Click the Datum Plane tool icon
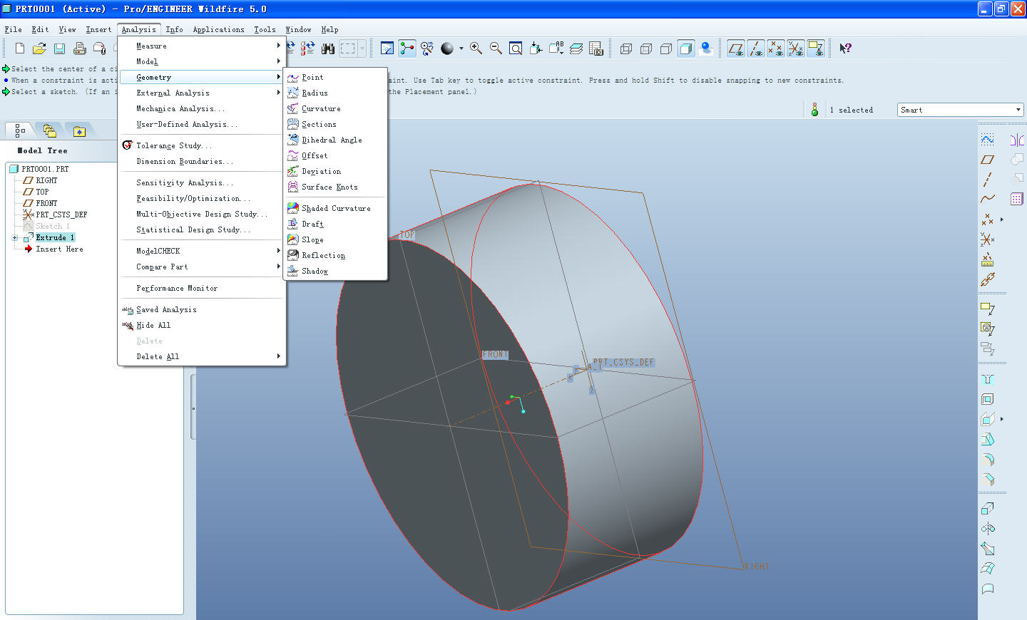Screen dimensions: 1027x620 click(x=988, y=159)
